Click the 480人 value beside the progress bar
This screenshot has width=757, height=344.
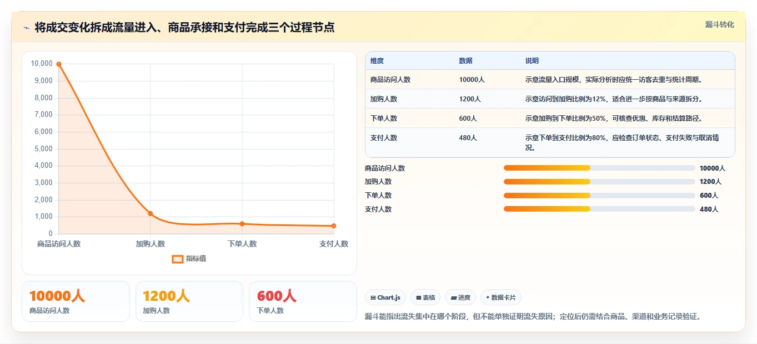[709, 209]
